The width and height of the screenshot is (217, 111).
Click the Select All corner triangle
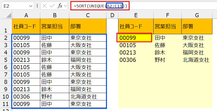click(x=6, y=15)
